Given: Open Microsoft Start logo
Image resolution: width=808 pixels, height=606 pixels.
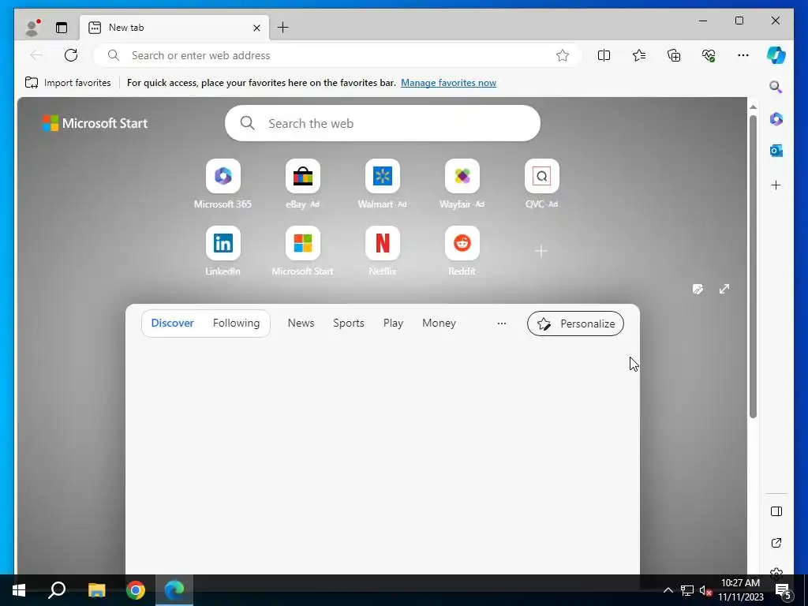Looking at the screenshot, I should (95, 123).
